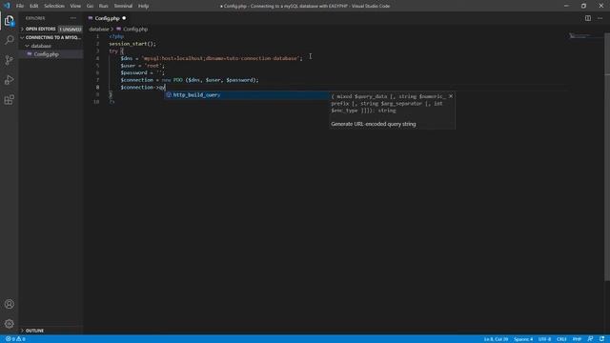Open the File menu
The width and height of the screenshot is (610, 343).
[x=20, y=6]
